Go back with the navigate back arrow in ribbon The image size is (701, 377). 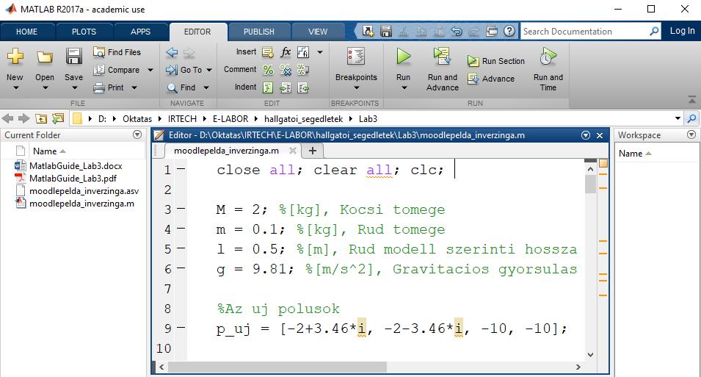click(172, 52)
